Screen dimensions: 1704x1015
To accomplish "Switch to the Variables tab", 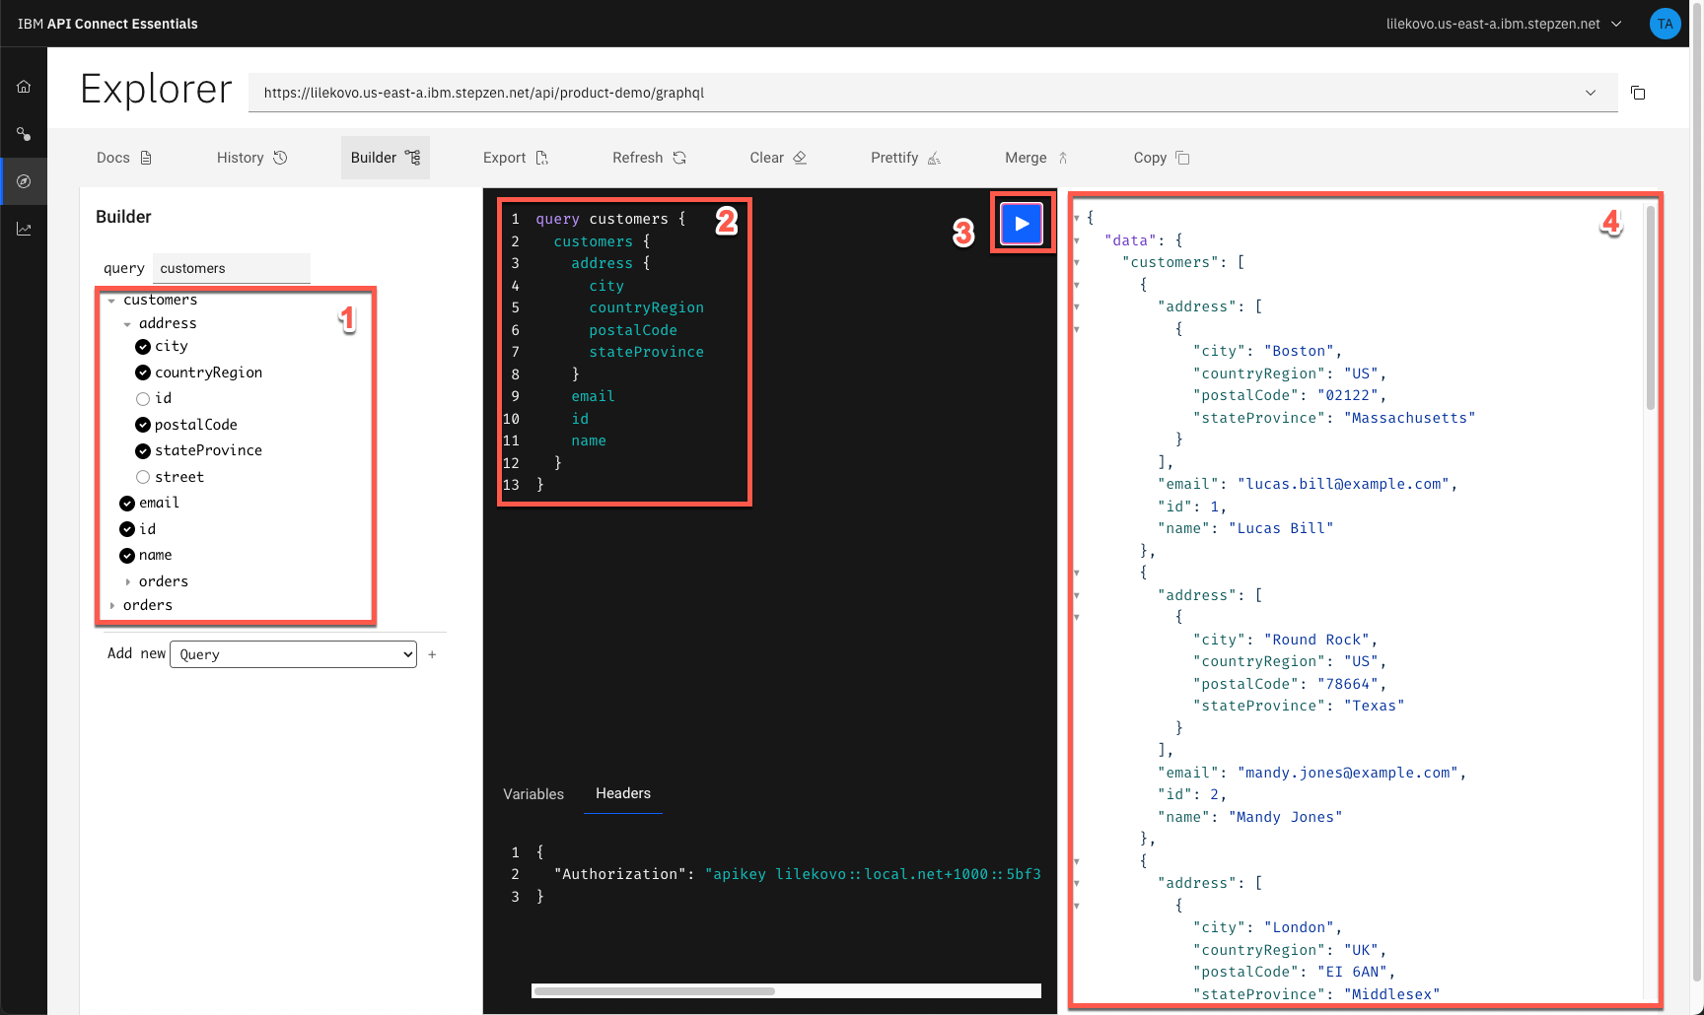I will pos(532,794).
